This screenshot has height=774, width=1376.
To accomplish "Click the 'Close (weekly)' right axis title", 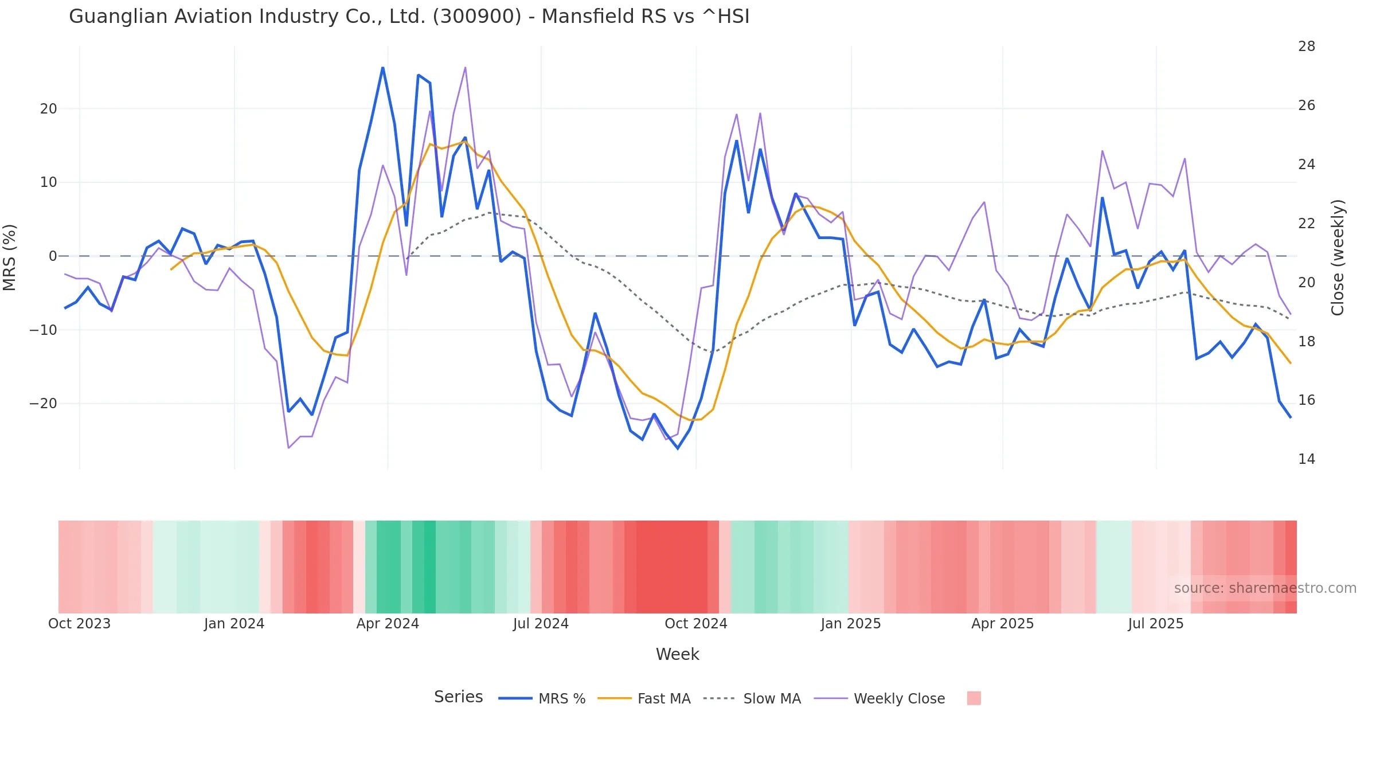I will (1338, 257).
